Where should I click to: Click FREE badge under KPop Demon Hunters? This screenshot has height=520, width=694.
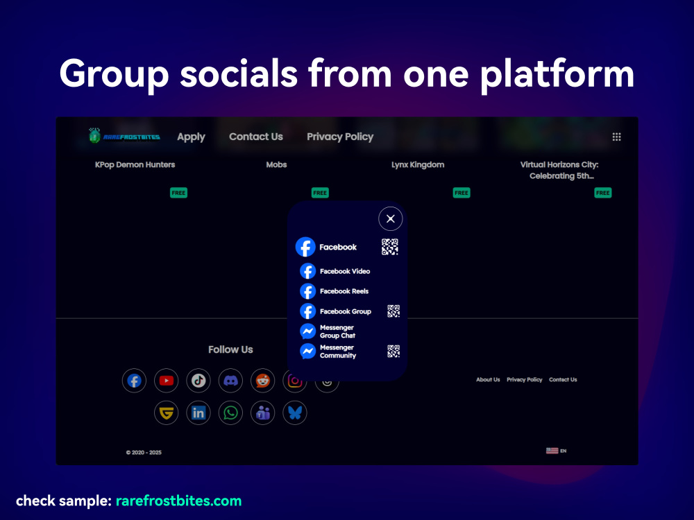pyautogui.click(x=179, y=193)
